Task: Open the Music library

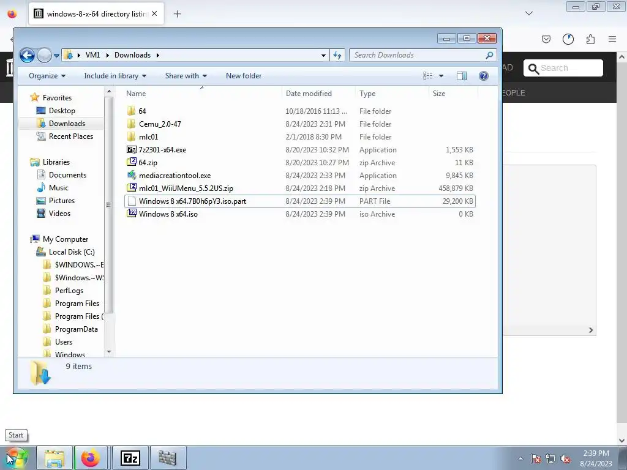Action: click(58, 187)
